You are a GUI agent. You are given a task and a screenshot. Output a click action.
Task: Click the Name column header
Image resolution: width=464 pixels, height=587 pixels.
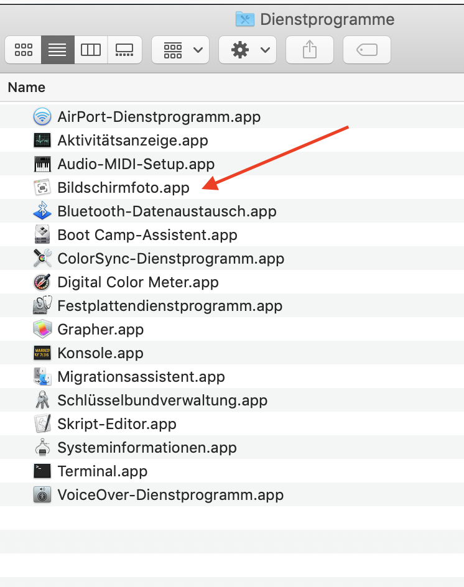tap(26, 88)
